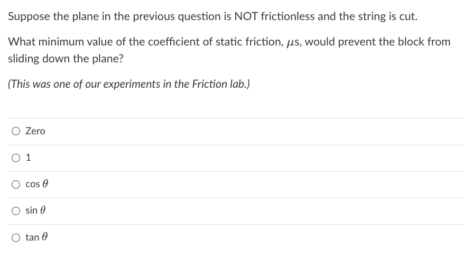
Task: Click the theta symbol beside sin
Action: pyautogui.click(x=43, y=210)
